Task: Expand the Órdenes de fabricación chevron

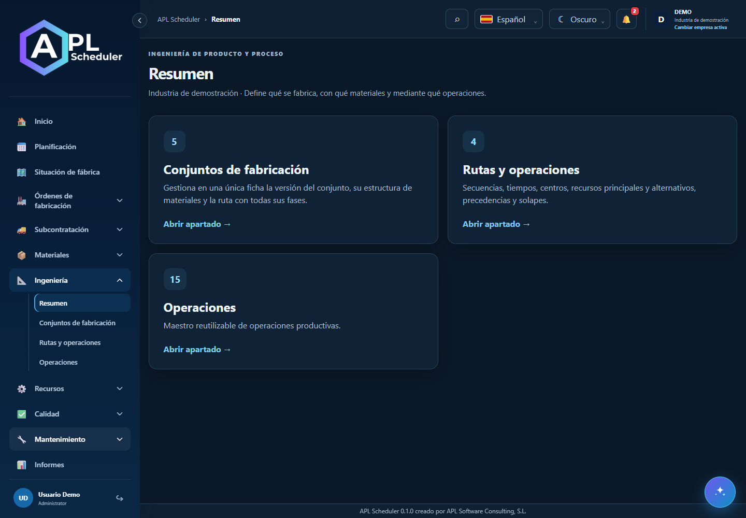Action: coord(120,200)
